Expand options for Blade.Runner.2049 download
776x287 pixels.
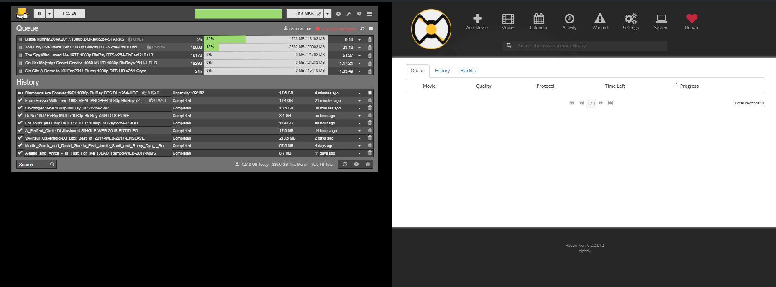point(359,40)
